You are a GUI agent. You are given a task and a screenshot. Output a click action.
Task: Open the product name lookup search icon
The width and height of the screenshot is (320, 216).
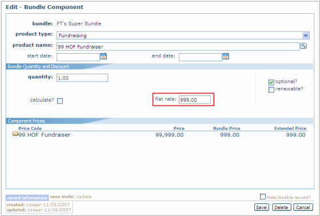click(303, 46)
